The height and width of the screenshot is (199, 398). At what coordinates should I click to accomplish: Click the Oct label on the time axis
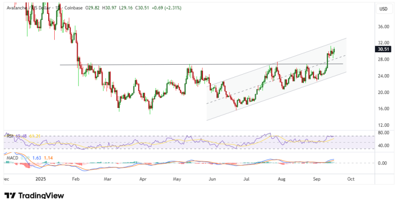[x=351, y=179]
